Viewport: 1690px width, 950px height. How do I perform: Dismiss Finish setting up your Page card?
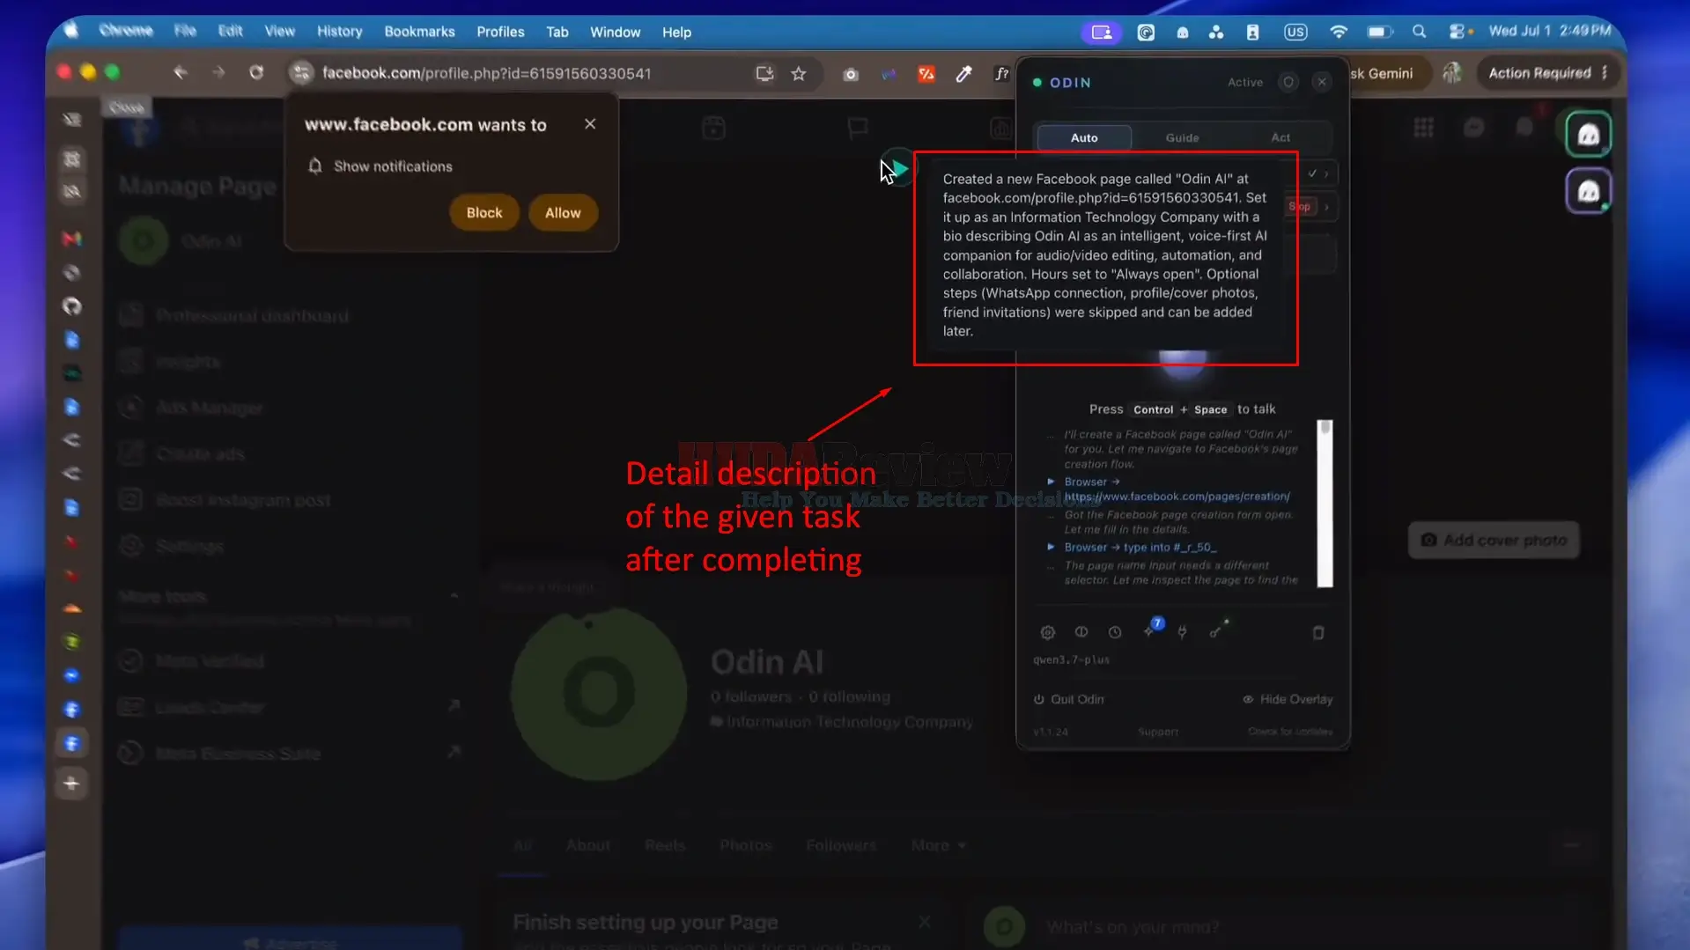coord(924,922)
